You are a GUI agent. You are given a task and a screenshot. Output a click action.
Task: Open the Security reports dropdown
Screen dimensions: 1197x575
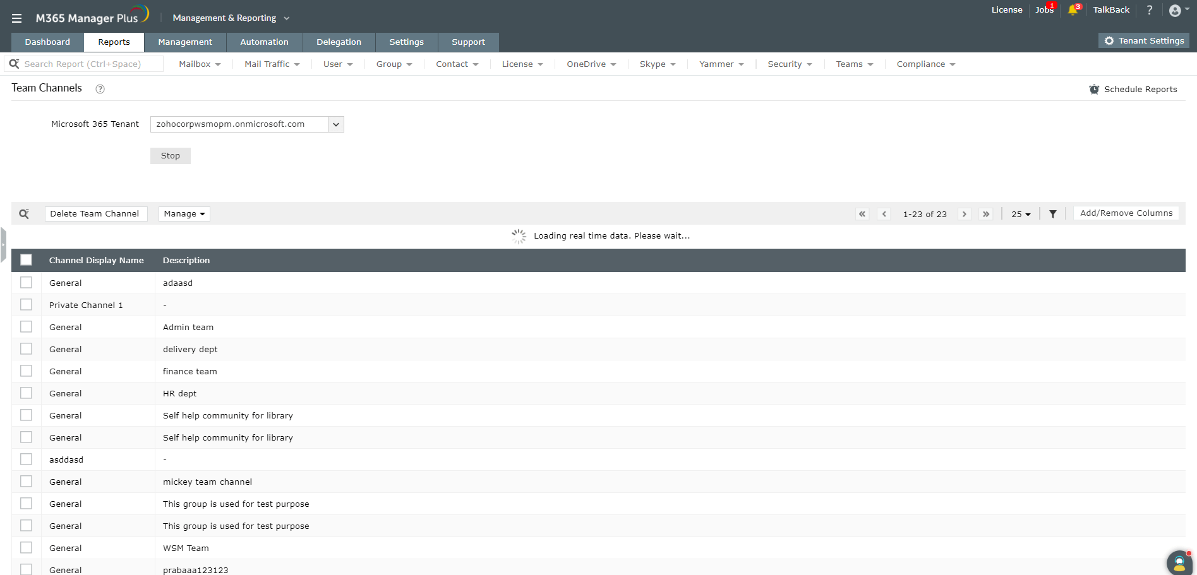tap(790, 64)
